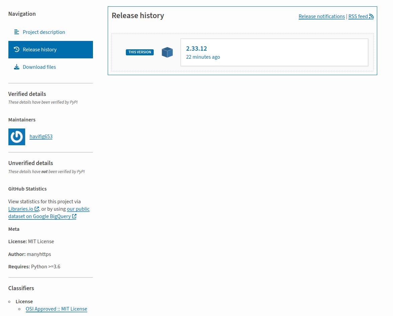393x316 pixels.
Task: Click the 'Verified details' heading
Action: click(27, 94)
